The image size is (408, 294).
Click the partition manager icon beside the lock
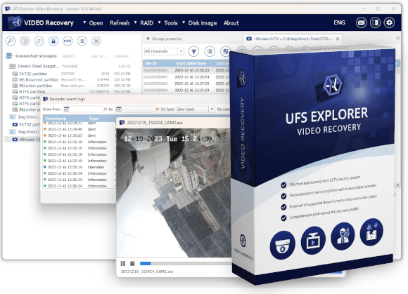pyautogui.click(x=39, y=41)
